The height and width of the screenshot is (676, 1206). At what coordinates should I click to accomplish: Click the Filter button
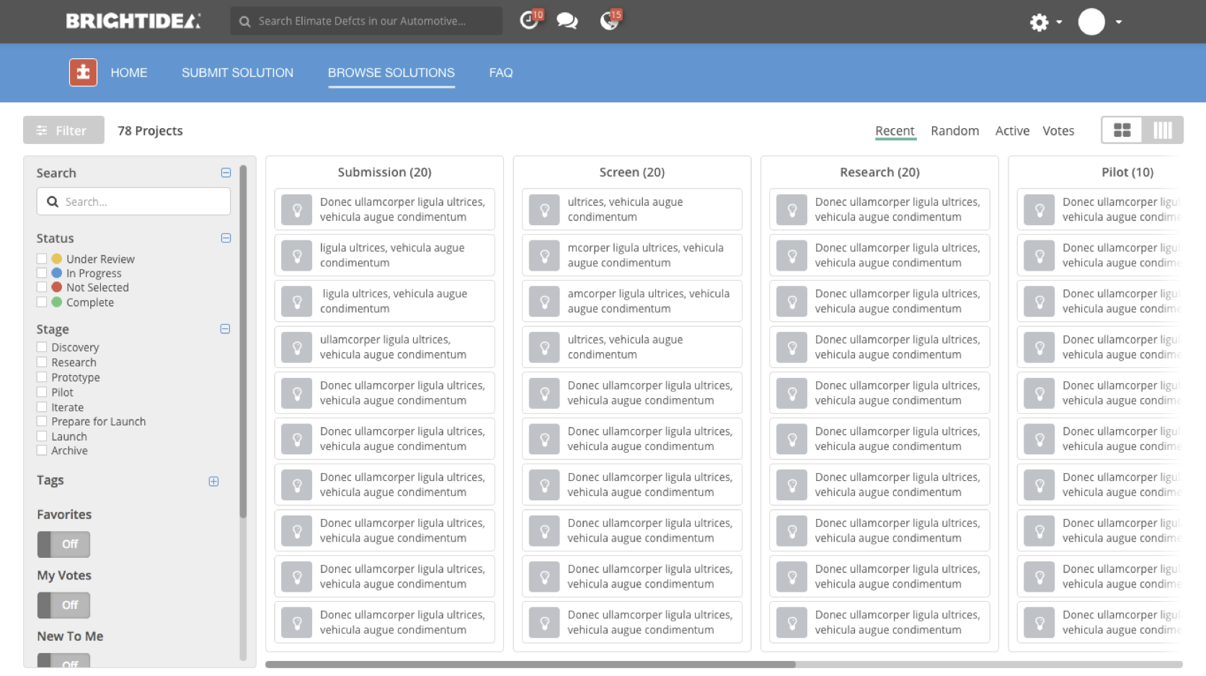point(63,130)
